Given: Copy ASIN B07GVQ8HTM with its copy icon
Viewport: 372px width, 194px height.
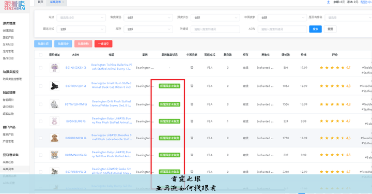Looking at the screenshot, I should click(86, 104).
